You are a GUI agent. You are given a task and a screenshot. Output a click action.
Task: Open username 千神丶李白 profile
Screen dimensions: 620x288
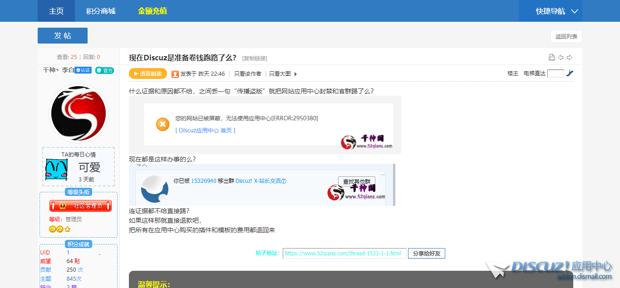[58, 70]
